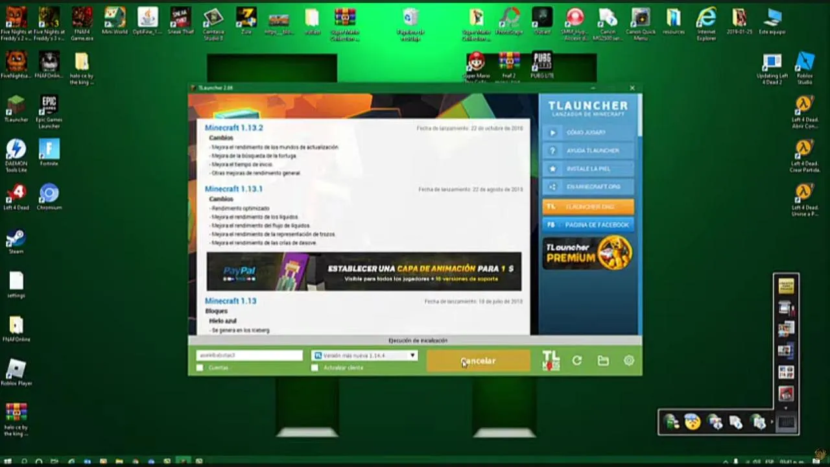Open Left 4 Dead Crear Partida shortcut
The image size is (830, 467).
(x=805, y=149)
